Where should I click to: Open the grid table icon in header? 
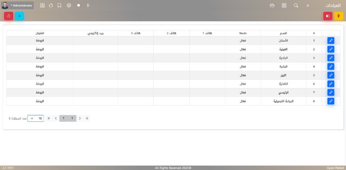pos(284,5)
